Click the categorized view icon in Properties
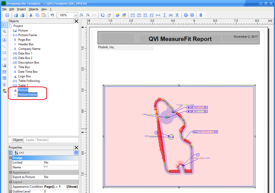The width and height of the screenshot is (275, 193). click(x=11, y=153)
